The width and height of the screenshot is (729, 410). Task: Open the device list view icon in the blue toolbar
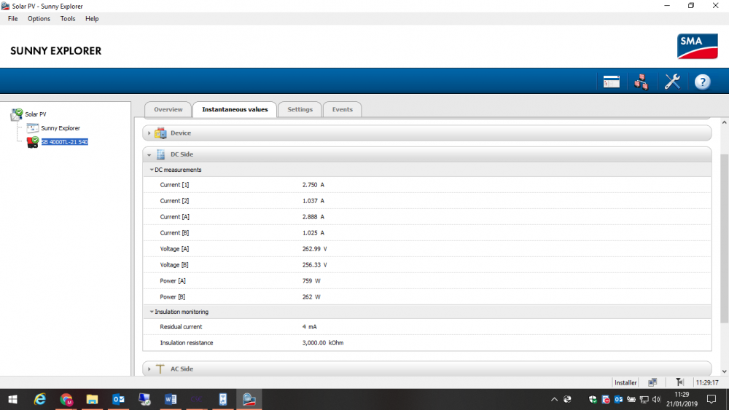612,82
